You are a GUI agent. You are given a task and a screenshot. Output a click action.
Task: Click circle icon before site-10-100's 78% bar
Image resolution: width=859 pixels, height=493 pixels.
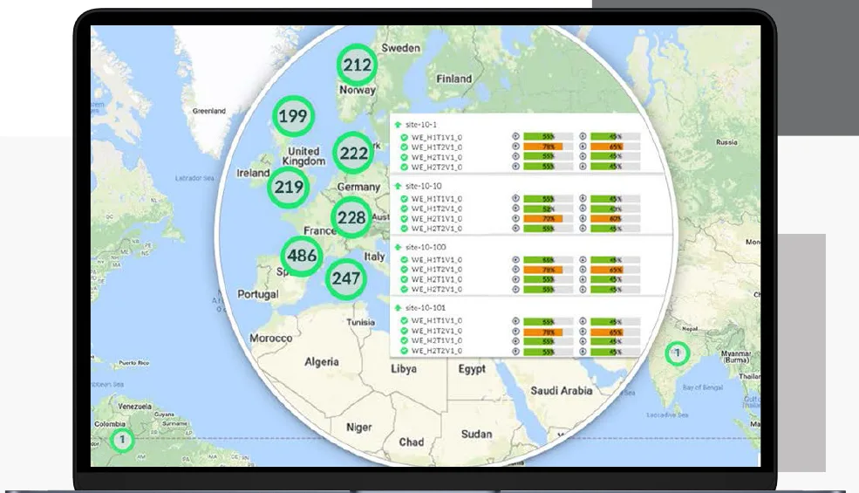pos(515,270)
